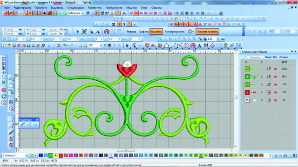The width and height of the screenshot is (298, 167).
Task: Open the Машина menu
Action: [x=131, y=8]
